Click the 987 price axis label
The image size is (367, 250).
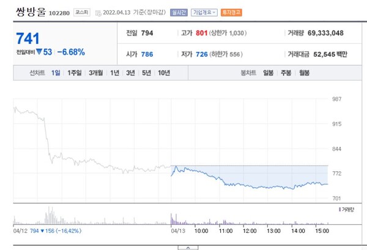tap(337, 99)
